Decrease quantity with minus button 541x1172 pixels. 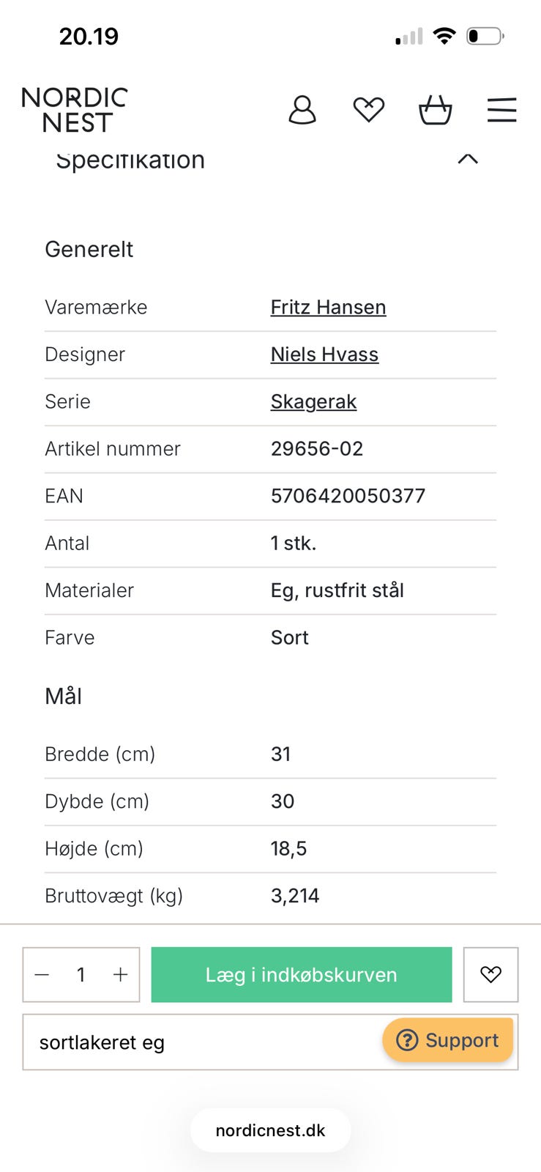tap(42, 975)
